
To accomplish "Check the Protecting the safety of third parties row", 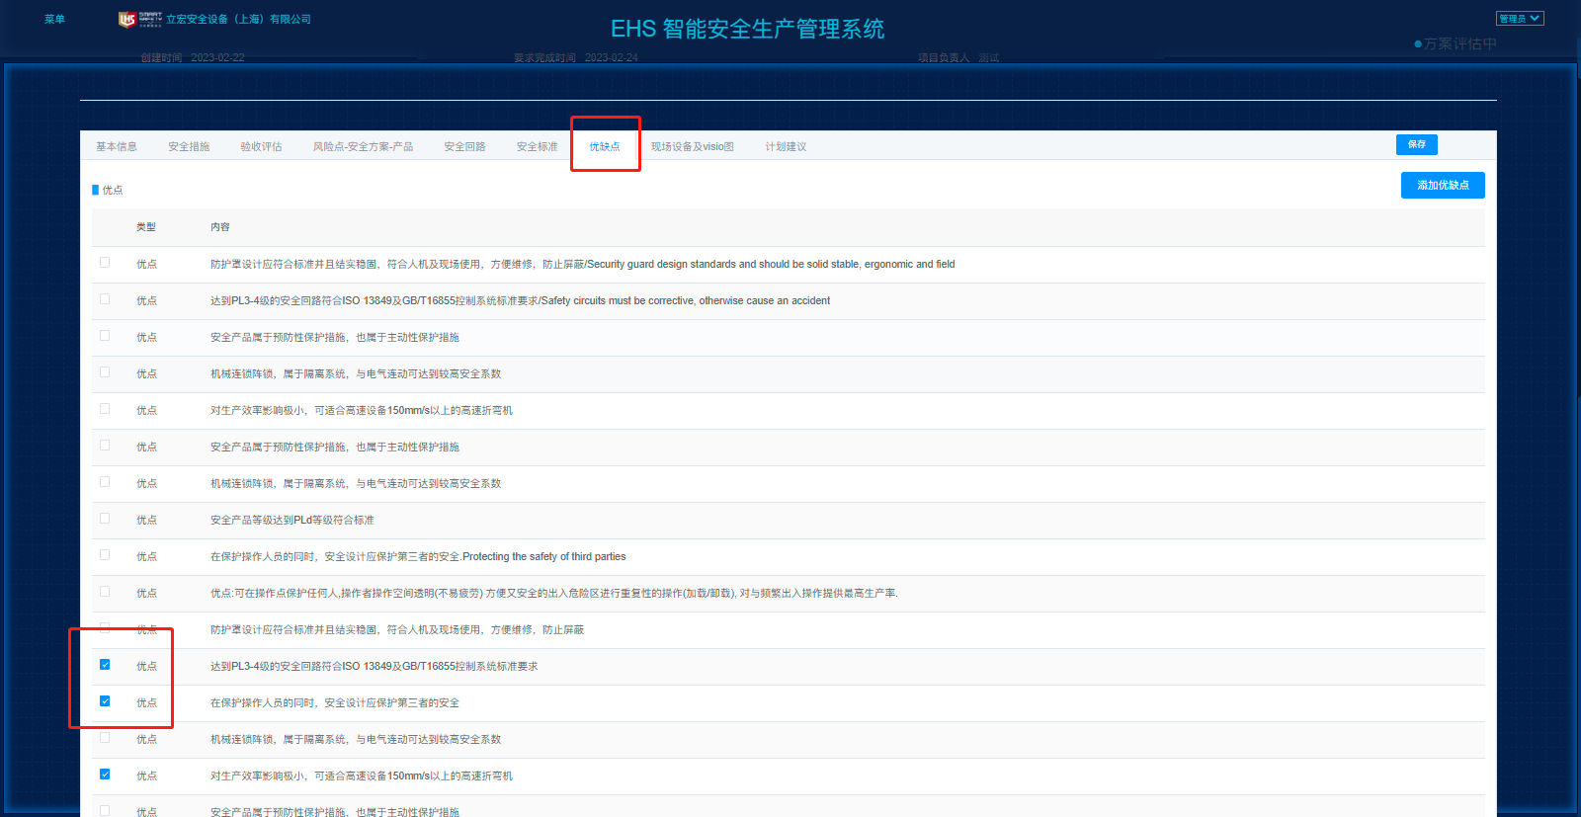I will click(105, 555).
